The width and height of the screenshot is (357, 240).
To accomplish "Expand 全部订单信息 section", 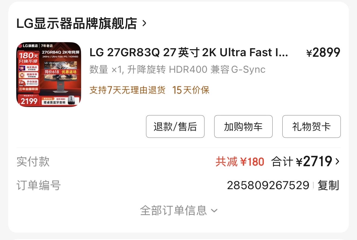I will [x=178, y=210].
